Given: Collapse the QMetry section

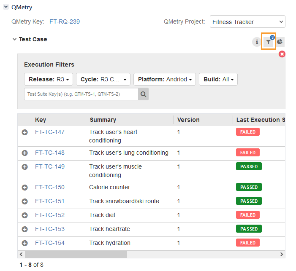Looking at the screenshot, I should point(6,7).
